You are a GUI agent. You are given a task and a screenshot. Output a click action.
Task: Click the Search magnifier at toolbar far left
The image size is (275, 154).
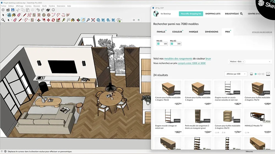pos(3,20)
